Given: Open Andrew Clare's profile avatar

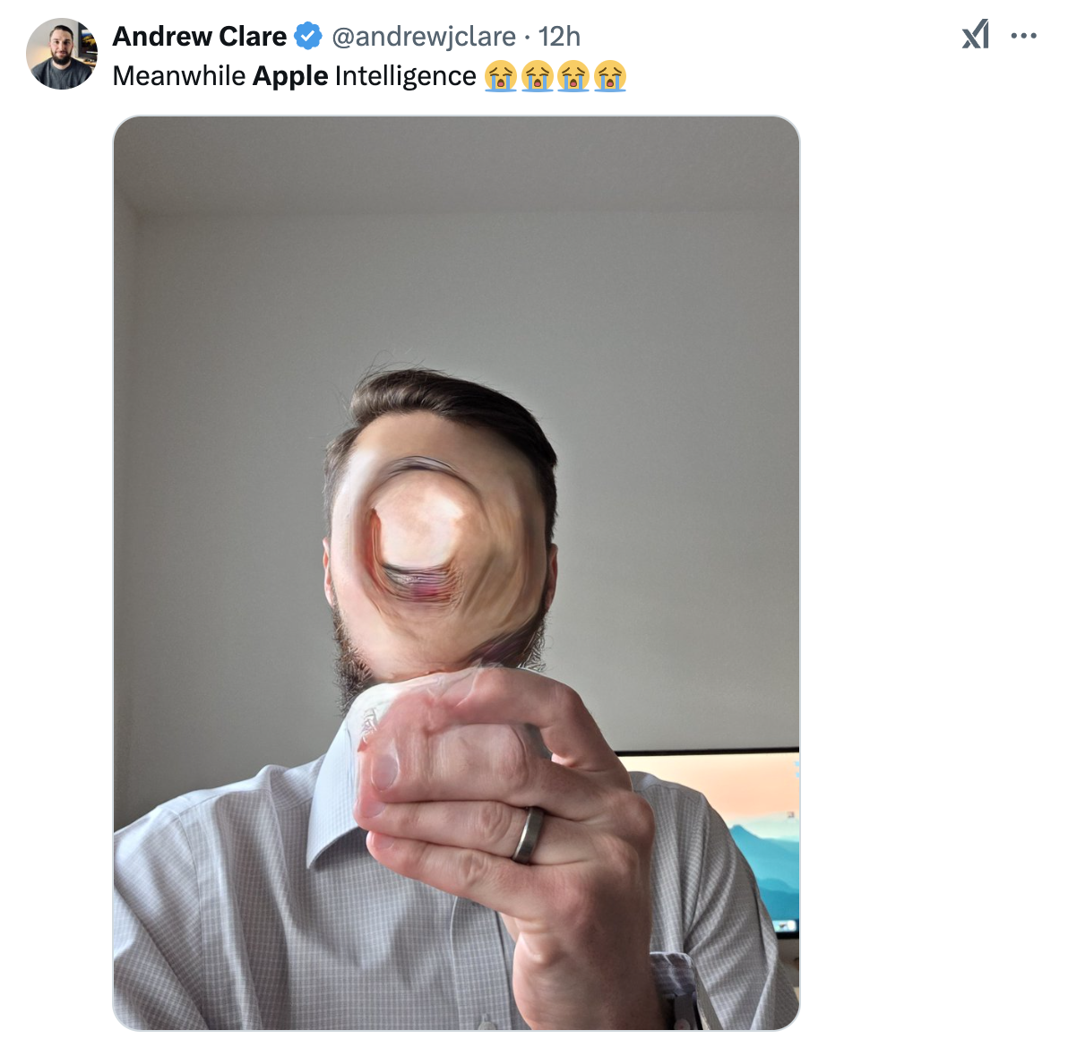Looking at the screenshot, I should 62,53.
